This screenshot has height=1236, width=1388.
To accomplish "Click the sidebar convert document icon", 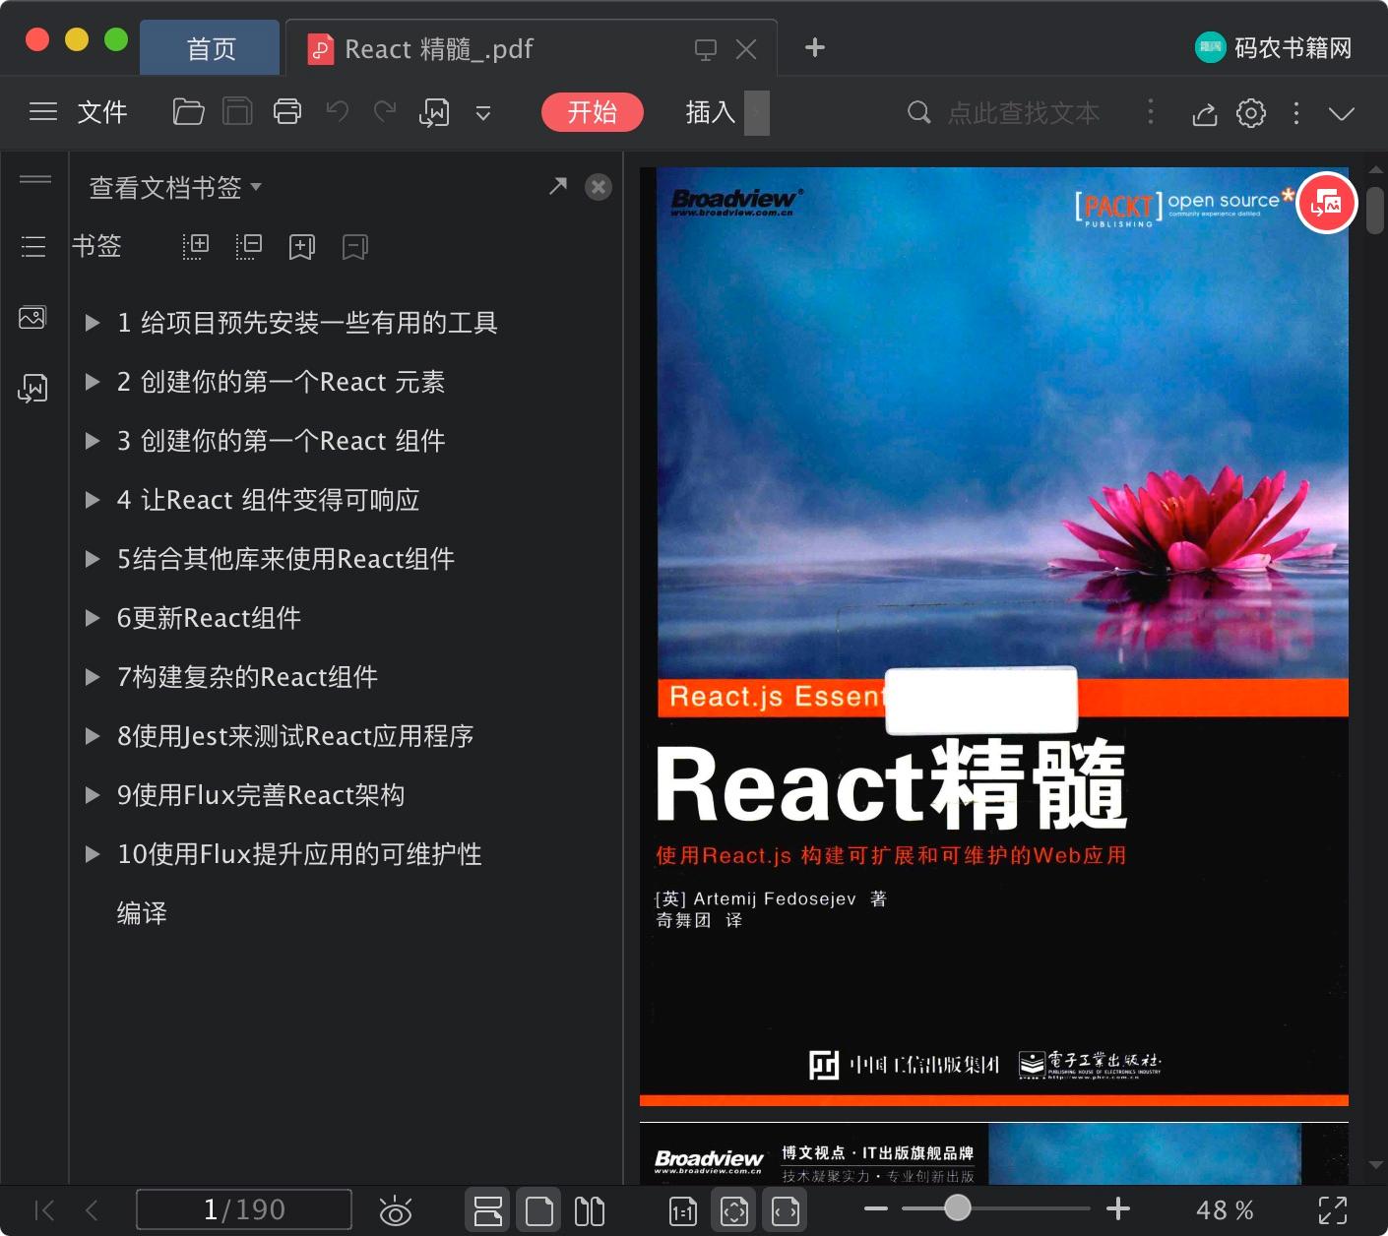I will (x=32, y=389).
